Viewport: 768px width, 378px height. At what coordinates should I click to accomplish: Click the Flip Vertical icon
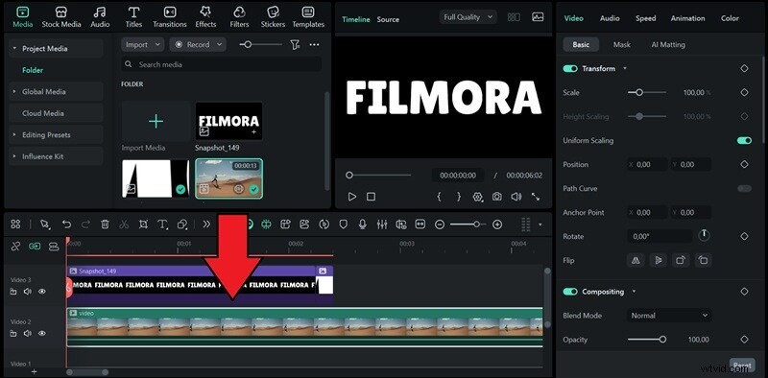point(658,260)
